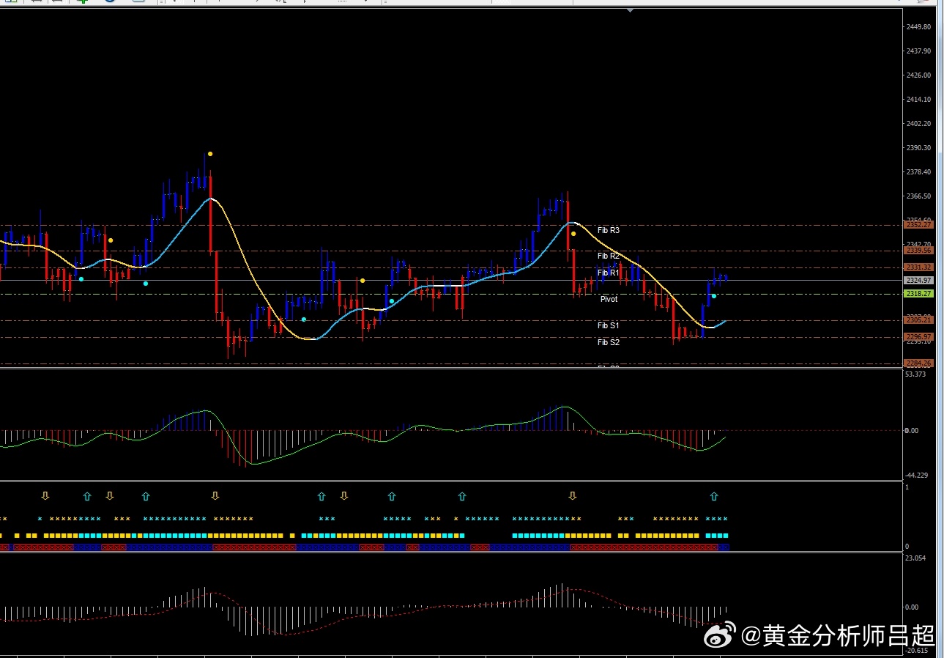Image resolution: width=944 pixels, height=658 pixels.
Task: Click the 2305.21 price tag on axis
Action: 918,320
